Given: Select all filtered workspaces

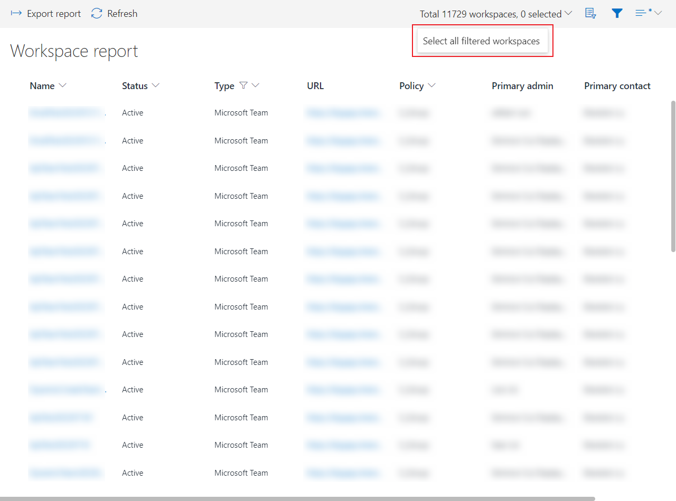Looking at the screenshot, I should pos(481,41).
